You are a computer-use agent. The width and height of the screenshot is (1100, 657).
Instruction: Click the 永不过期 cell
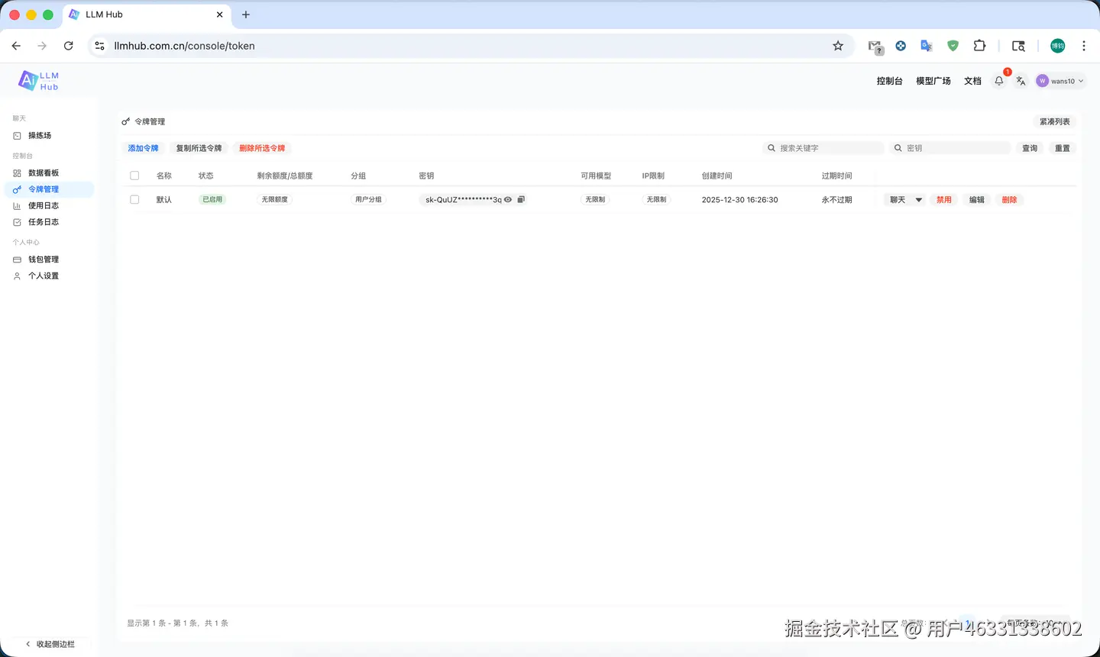(836, 200)
